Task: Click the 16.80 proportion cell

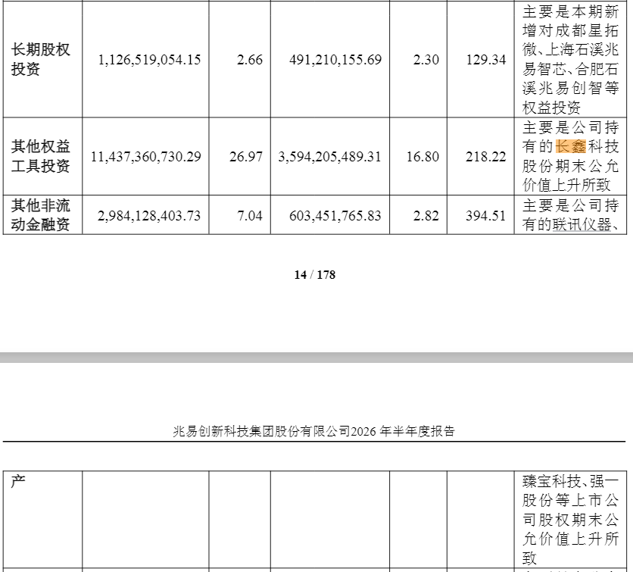Action: tap(423, 157)
